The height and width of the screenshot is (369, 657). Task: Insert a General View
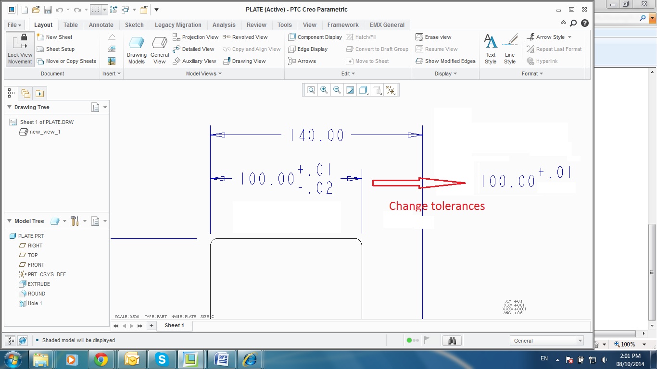click(x=160, y=50)
